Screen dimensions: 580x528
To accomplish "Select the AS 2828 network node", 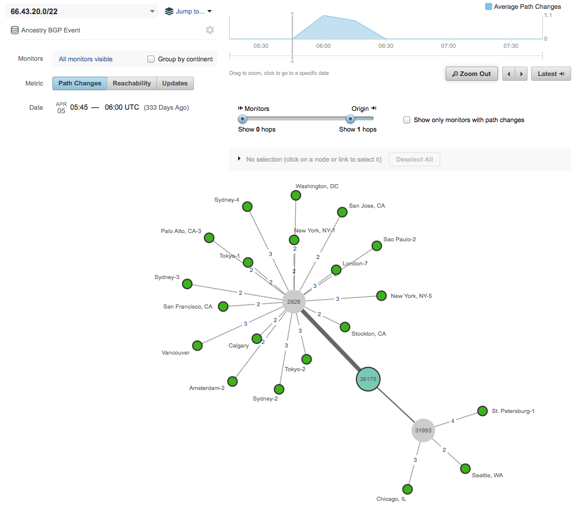I will [294, 301].
